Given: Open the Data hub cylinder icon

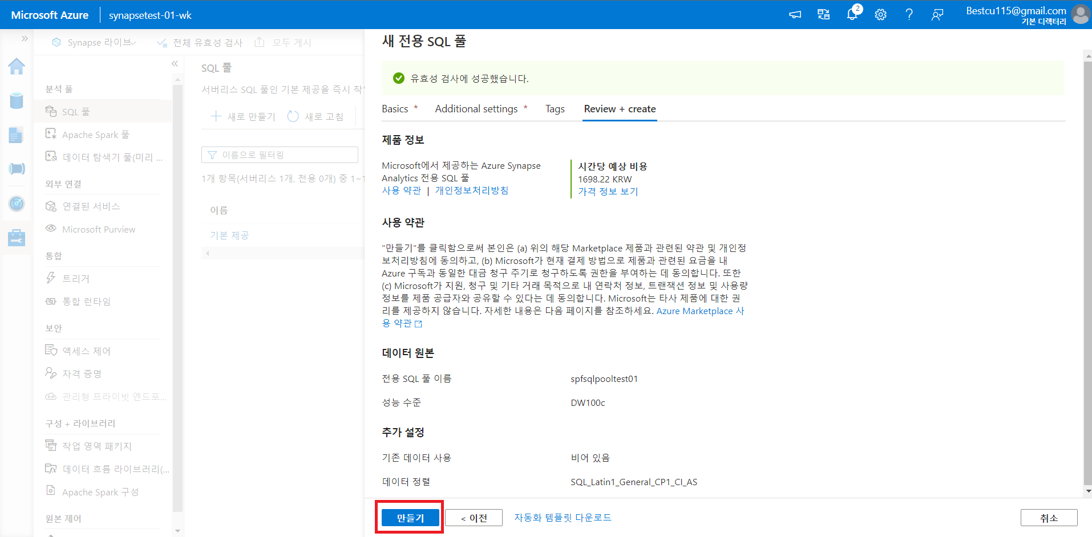Looking at the screenshot, I should pyautogui.click(x=17, y=101).
